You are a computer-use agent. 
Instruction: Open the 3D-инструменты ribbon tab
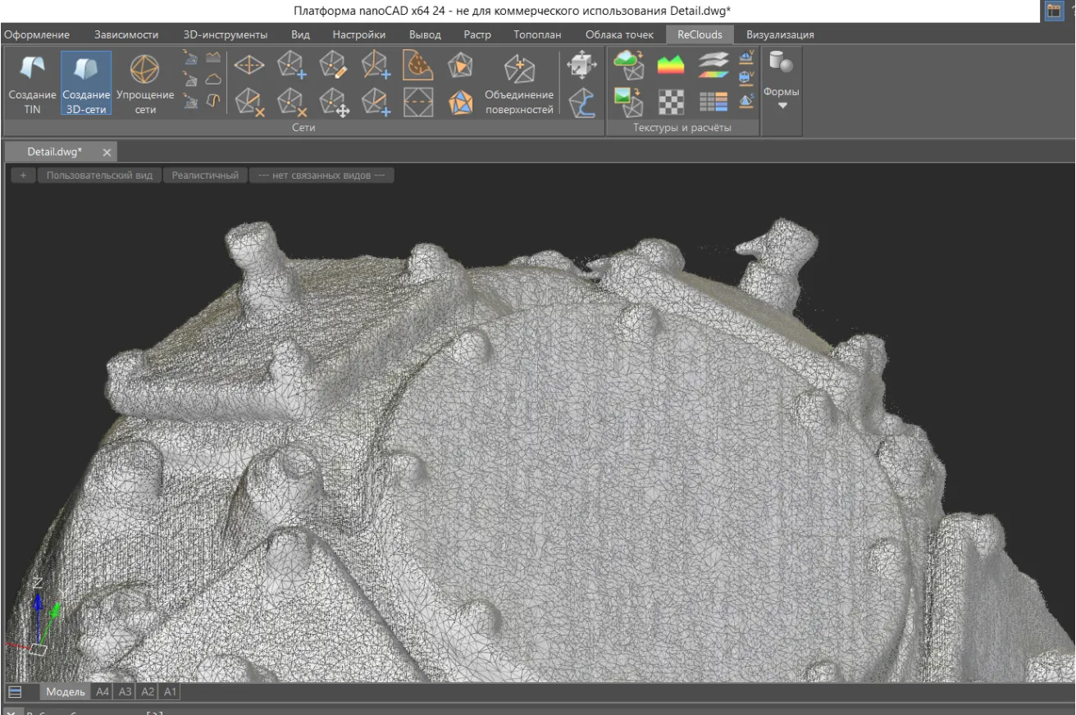tap(225, 34)
